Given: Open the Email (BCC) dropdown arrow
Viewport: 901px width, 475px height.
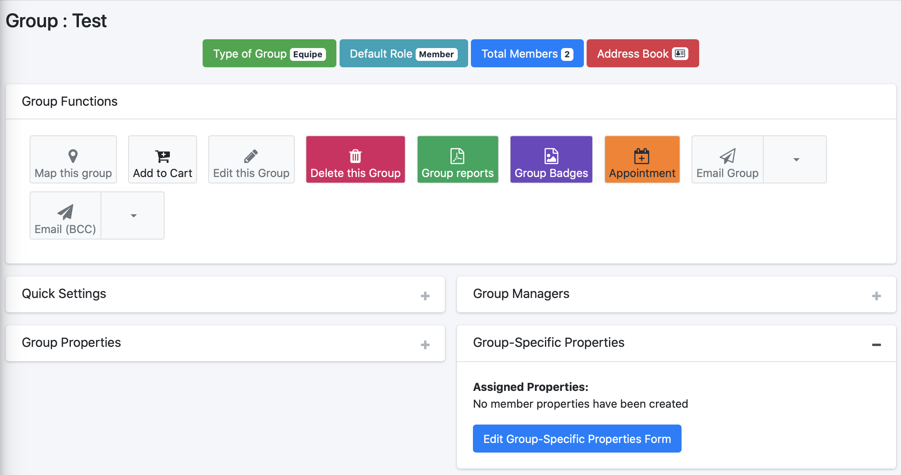Looking at the screenshot, I should pyautogui.click(x=133, y=215).
